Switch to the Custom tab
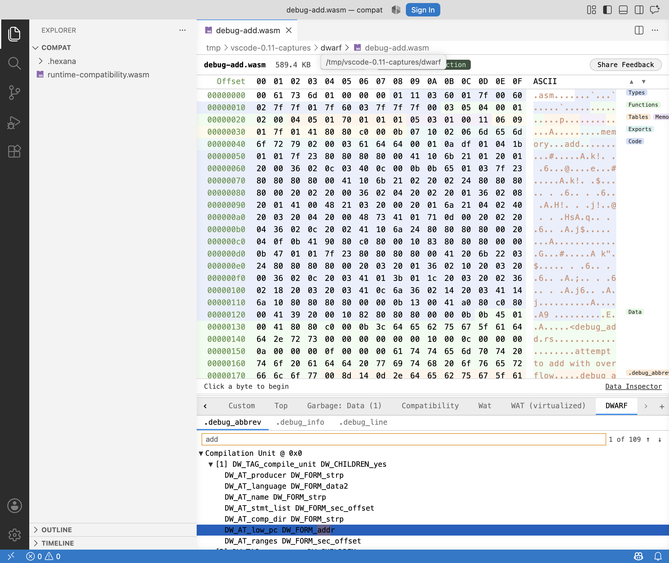Screen dimensions: 669x563 click(x=241, y=406)
